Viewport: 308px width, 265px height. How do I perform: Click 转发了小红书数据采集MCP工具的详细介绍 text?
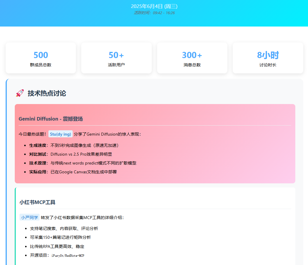(82, 218)
